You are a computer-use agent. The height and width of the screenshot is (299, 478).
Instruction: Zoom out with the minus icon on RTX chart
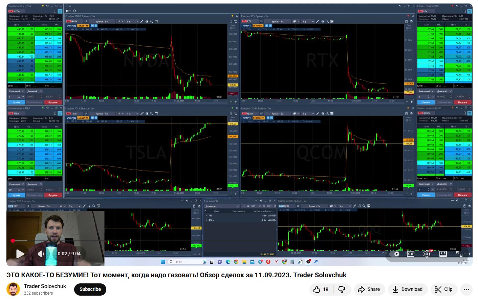(x=407, y=102)
